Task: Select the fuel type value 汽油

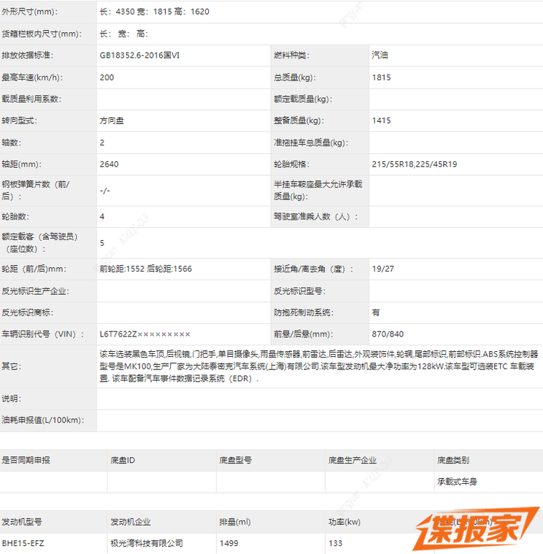Action: click(x=380, y=55)
